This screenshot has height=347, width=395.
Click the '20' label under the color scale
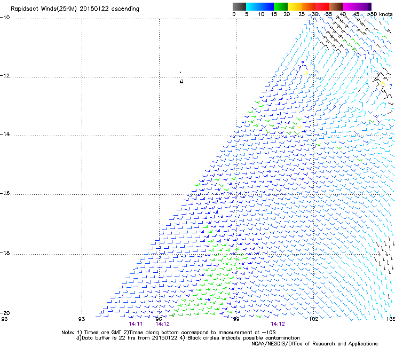[287, 14]
